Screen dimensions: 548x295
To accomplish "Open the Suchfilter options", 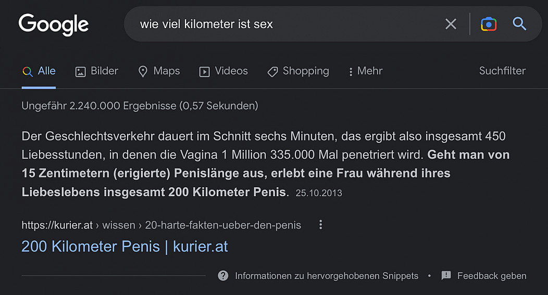I will [x=502, y=71].
